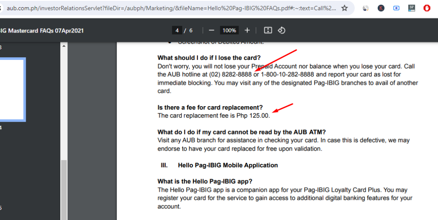Click the line starting 'The Hello Pag-IBIG app is a companion'
Viewport: 438px width, 220px height.
pos(282,190)
